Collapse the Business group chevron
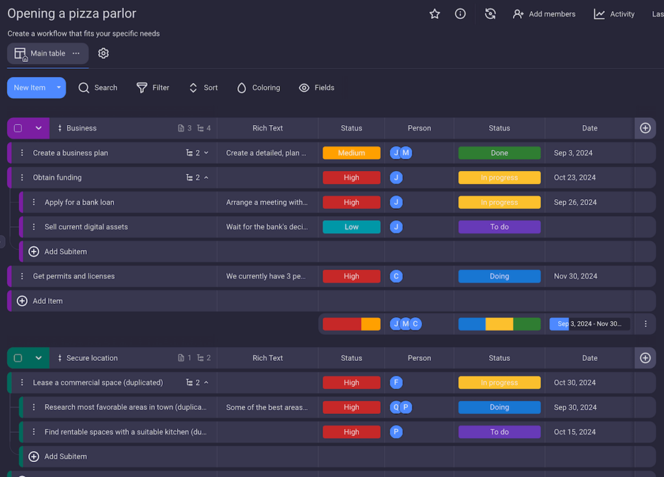This screenshot has width=664, height=477. click(38, 128)
